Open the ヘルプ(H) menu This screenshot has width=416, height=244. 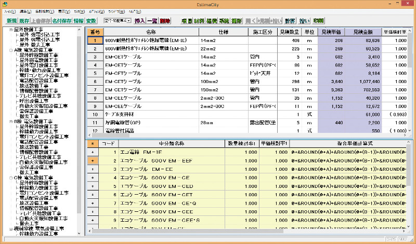coord(135,11)
